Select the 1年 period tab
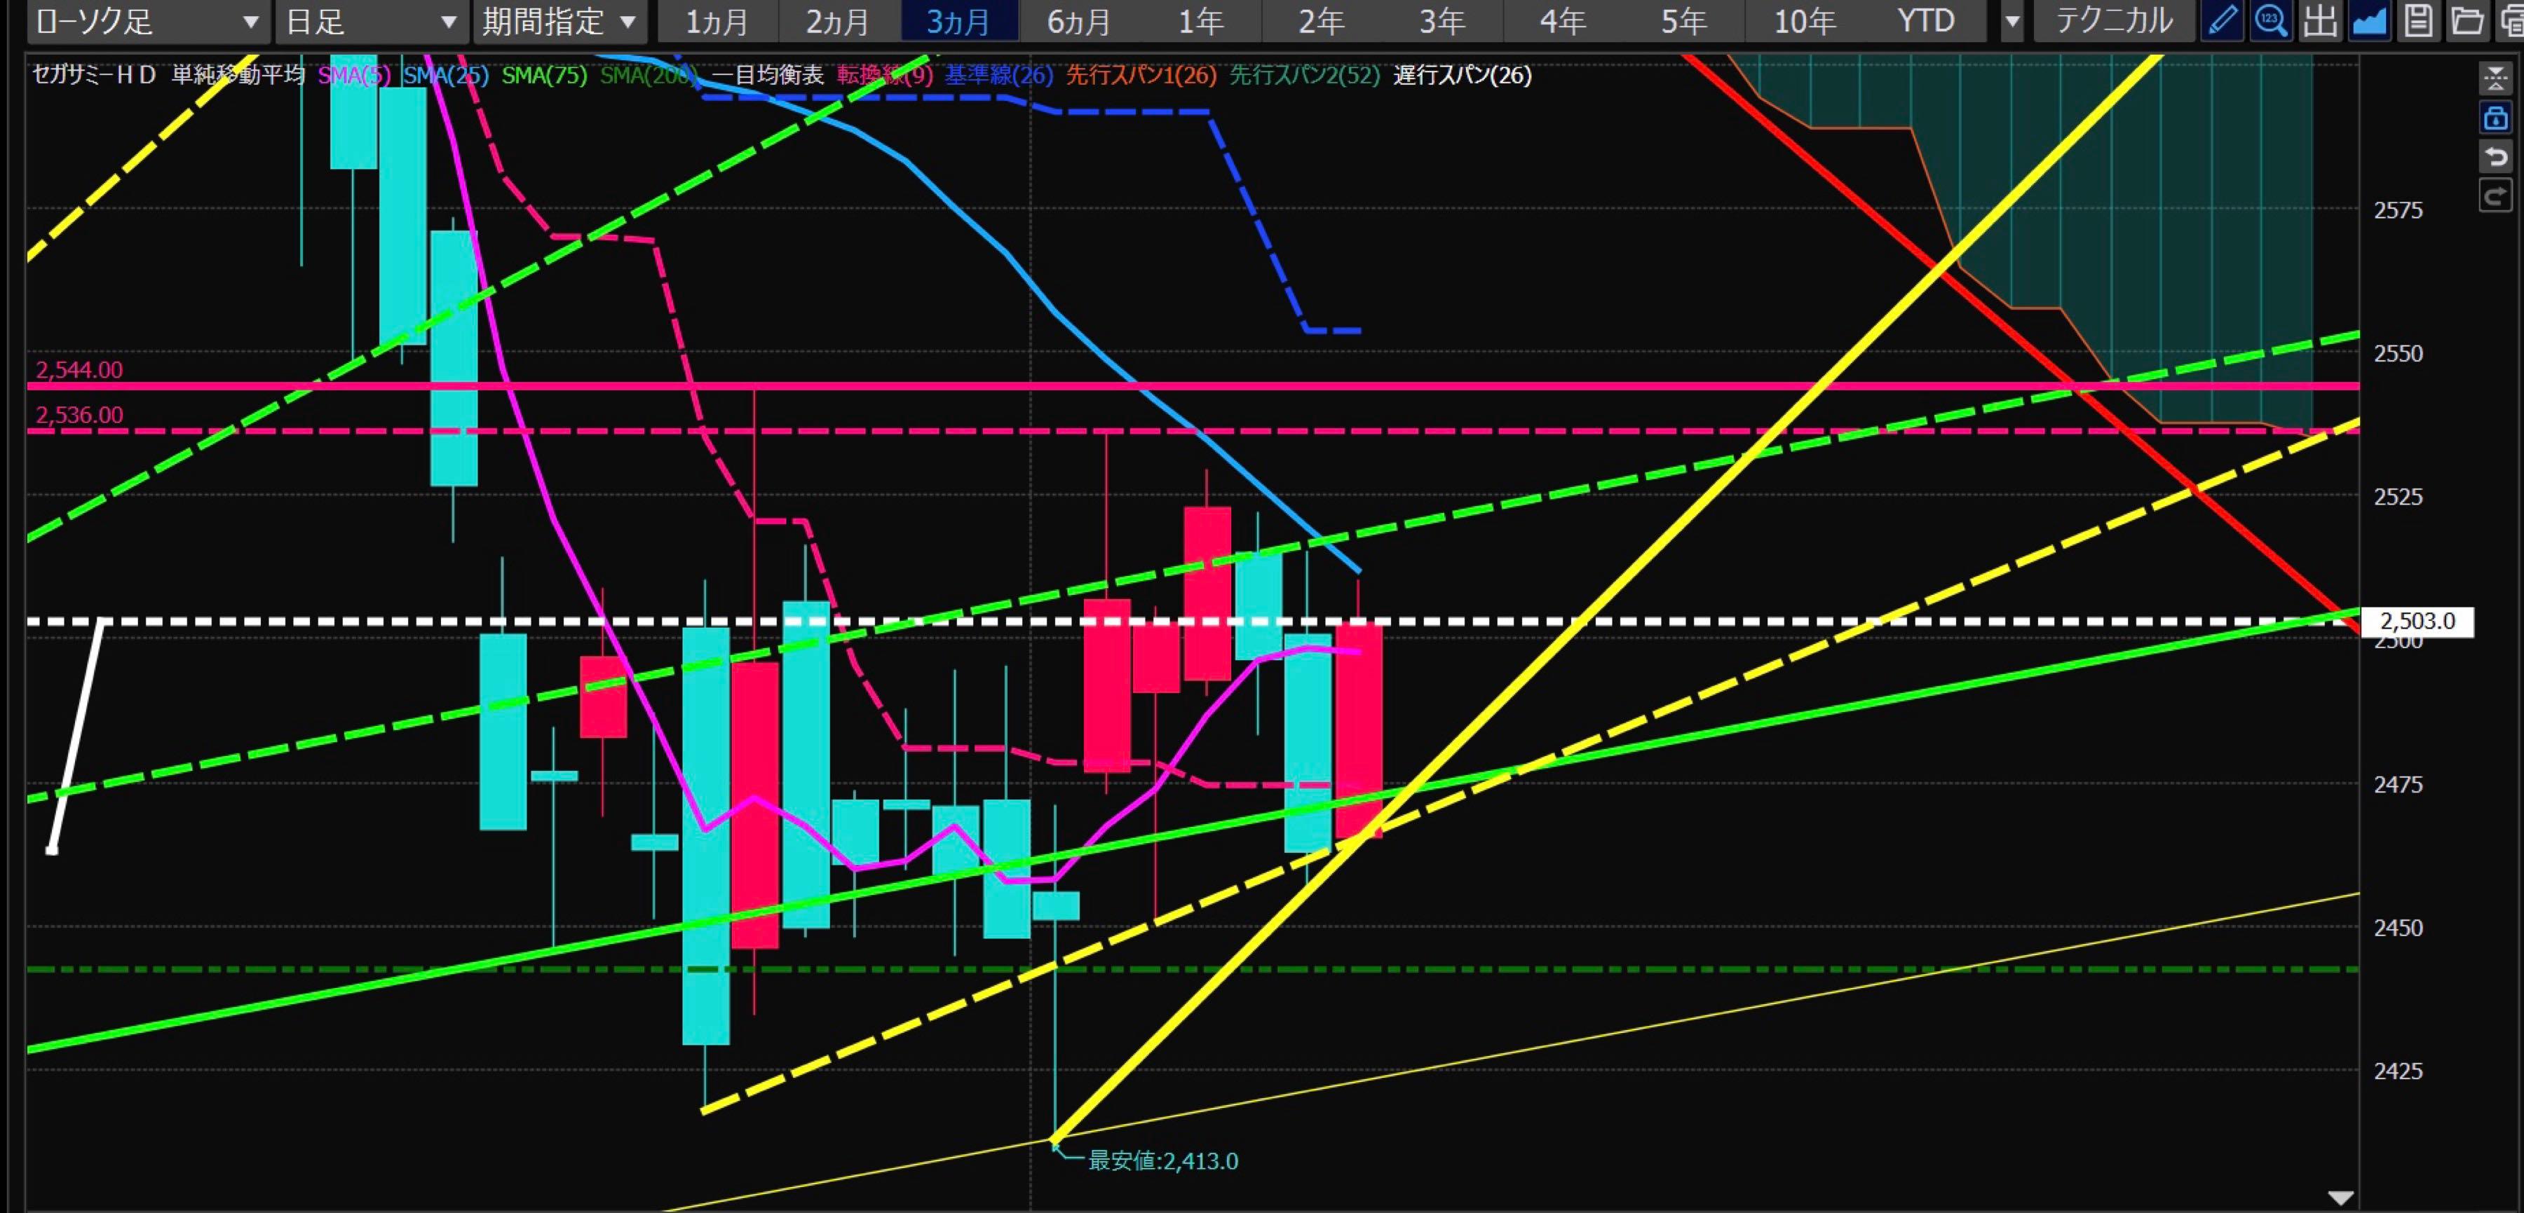2524x1213 pixels. click(1200, 22)
